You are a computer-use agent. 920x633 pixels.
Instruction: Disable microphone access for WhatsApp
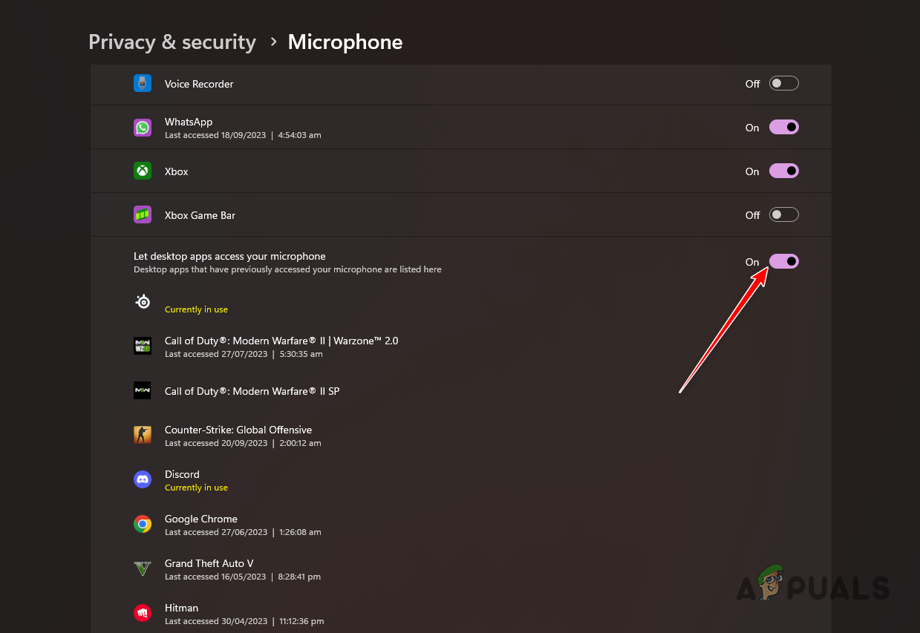(783, 127)
